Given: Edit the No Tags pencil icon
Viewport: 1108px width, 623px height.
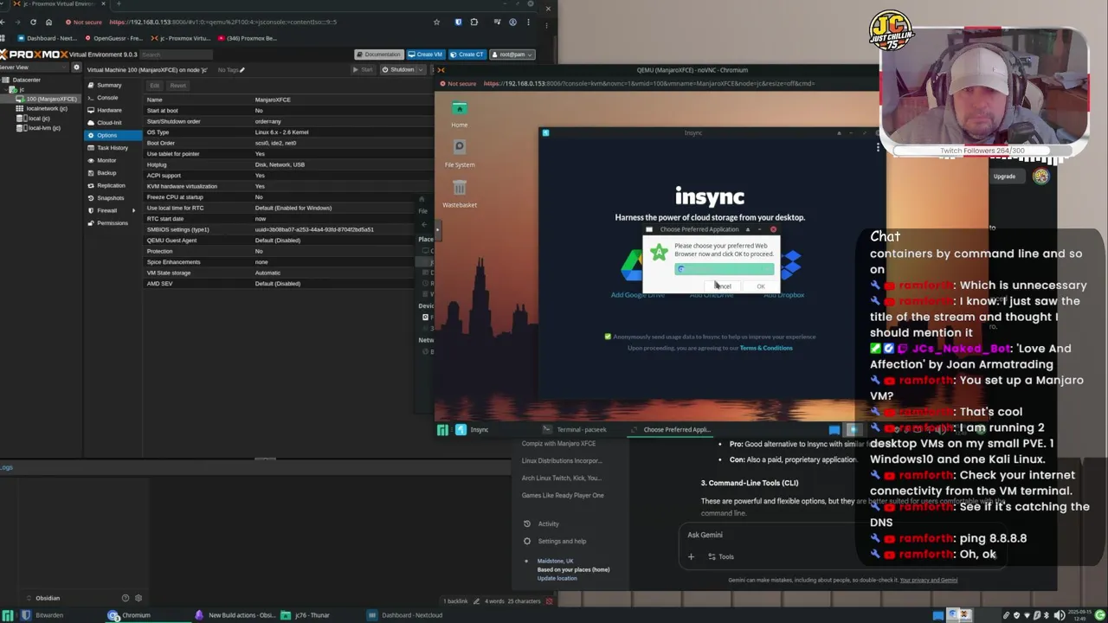Looking at the screenshot, I should click(242, 70).
